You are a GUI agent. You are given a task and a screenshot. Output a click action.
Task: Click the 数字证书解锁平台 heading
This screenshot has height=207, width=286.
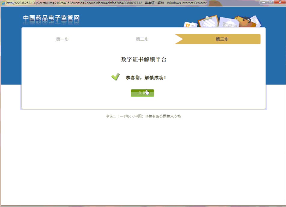coord(144,59)
